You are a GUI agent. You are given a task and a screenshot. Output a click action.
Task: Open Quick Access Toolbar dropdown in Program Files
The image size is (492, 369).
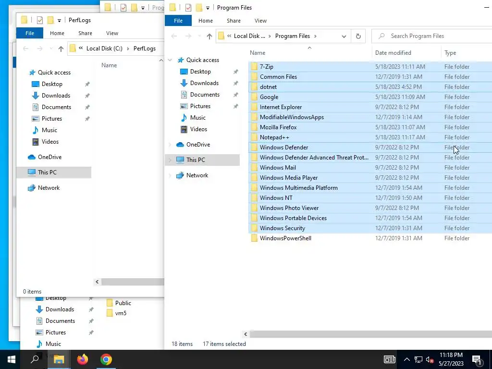[x=208, y=8]
